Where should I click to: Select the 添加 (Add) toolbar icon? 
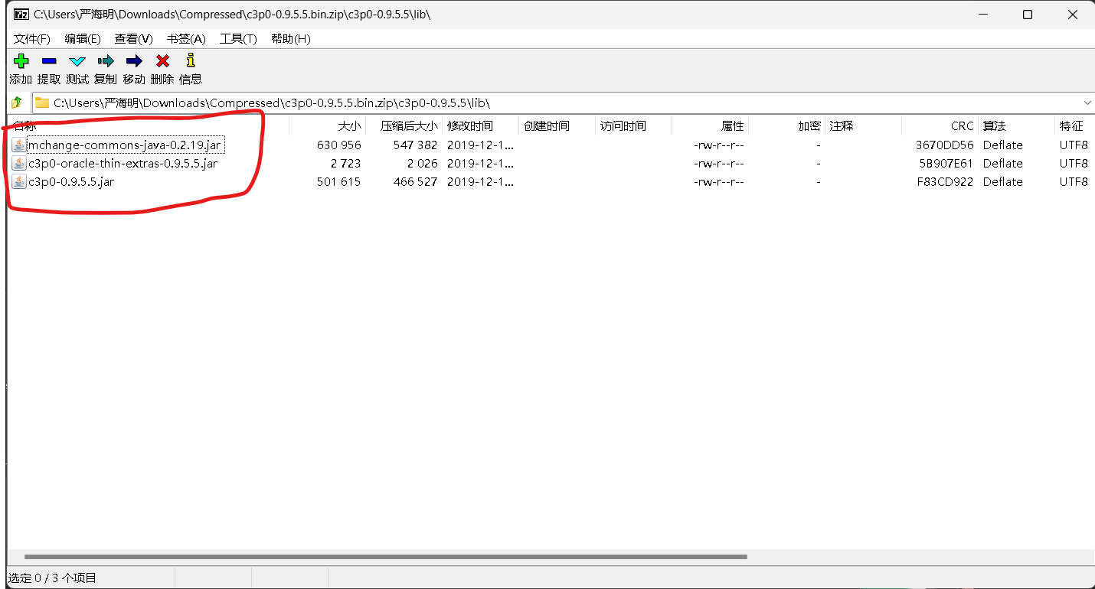(21, 61)
